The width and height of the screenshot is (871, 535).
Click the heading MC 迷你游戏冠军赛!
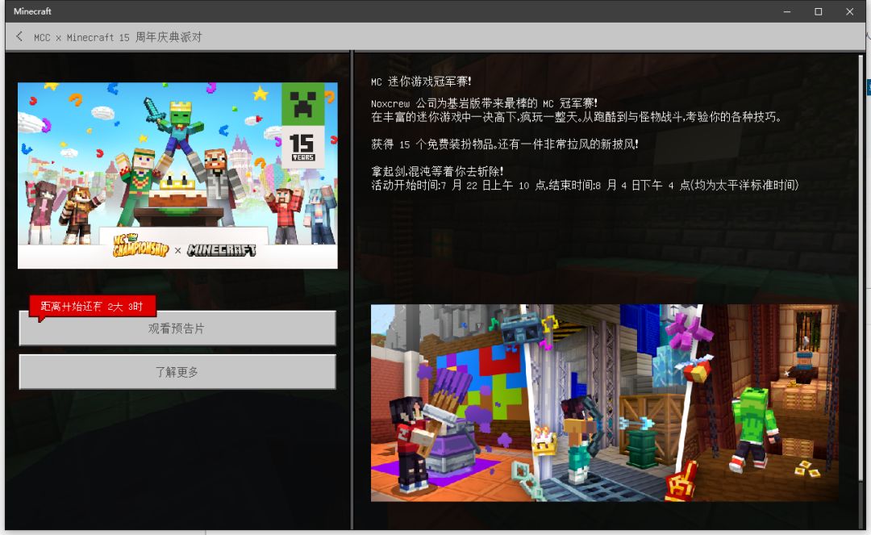point(421,82)
